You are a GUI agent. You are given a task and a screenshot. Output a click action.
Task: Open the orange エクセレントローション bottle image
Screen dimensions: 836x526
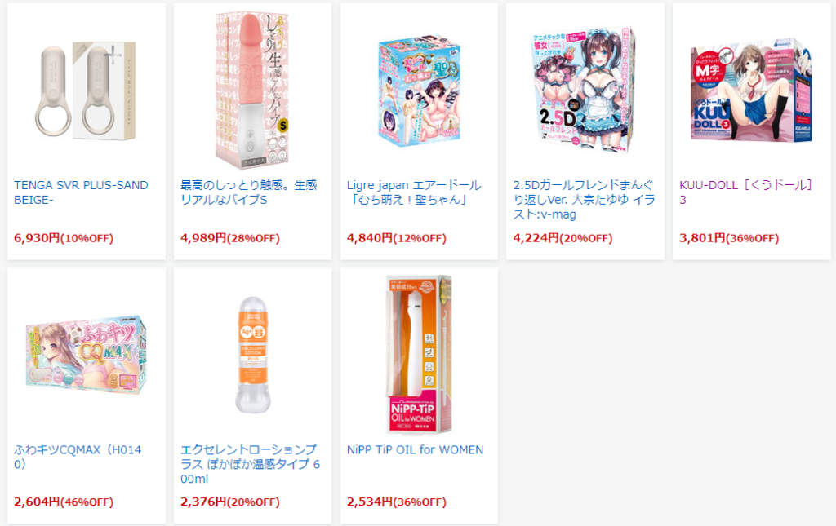coord(253,355)
